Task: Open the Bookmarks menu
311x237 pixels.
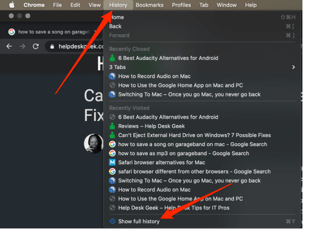Action: click(x=150, y=5)
